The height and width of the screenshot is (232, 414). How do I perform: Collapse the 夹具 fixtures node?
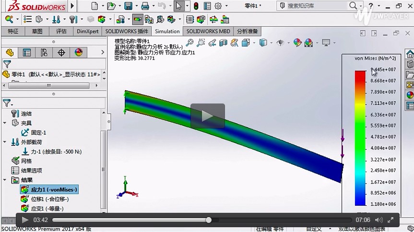click(5, 123)
